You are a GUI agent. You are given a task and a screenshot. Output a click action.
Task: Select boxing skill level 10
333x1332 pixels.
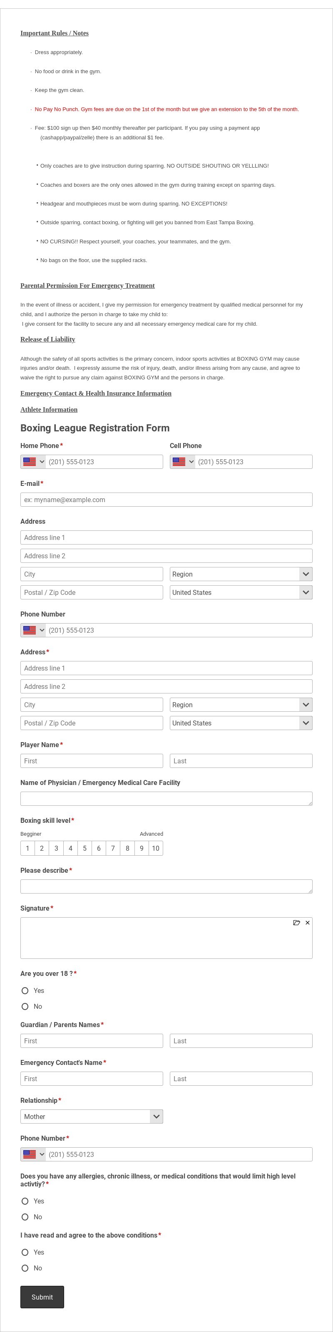[x=156, y=848]
